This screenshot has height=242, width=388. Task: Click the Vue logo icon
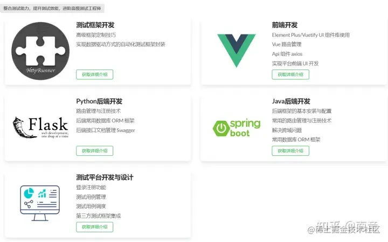coord(237,51)
